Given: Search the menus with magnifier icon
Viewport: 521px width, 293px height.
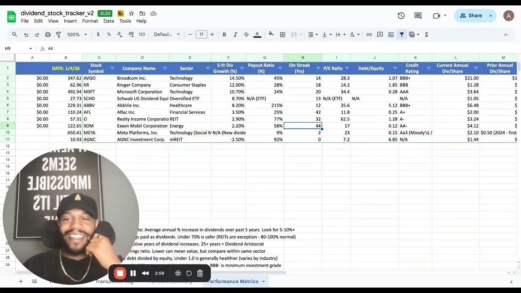Looking at the screenshot, I should (15, 35).
